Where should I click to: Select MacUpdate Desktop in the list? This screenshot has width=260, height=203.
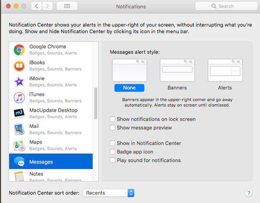point(51,113)
